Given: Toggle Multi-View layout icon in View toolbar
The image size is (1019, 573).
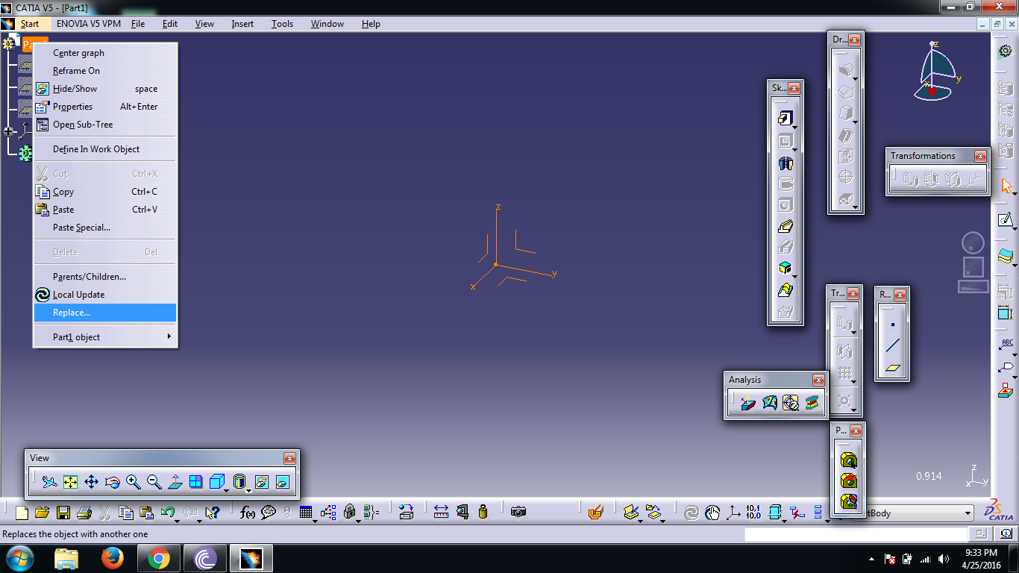Looking at the screenshot, I should click(x=196, y=482).
